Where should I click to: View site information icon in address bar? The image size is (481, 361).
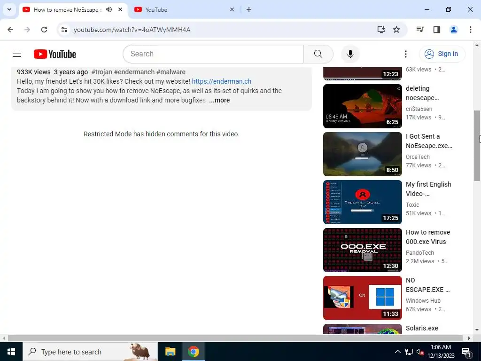[64, 30]
